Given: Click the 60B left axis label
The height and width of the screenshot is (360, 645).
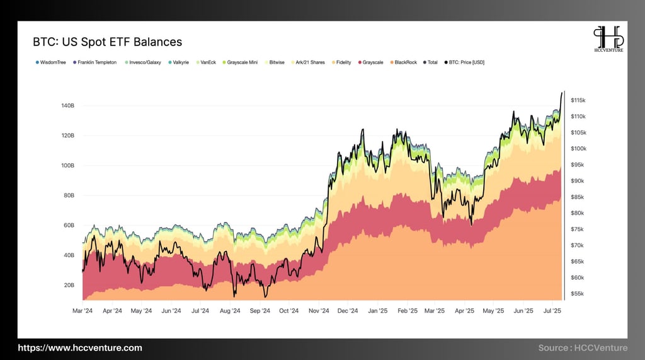Looking at the screenshot, I should (69, 225).
